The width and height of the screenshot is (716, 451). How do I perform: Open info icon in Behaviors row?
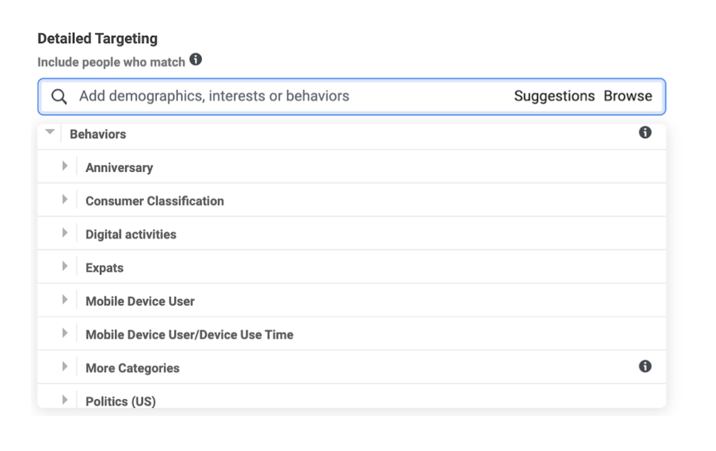[645, 133]
